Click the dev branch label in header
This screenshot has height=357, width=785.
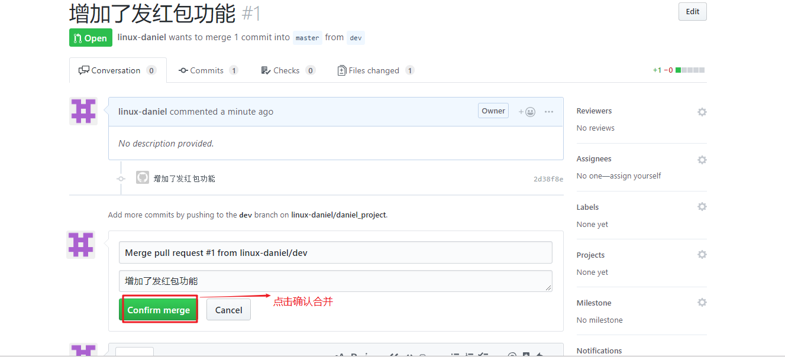[x=356, y=38]
